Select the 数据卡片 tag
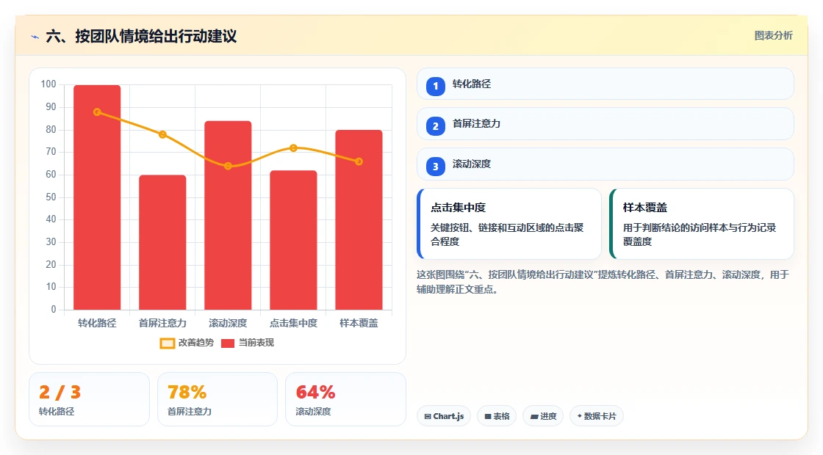Image resolution: width=823 pixels, height=455 pixels. (x=596, y=416)
